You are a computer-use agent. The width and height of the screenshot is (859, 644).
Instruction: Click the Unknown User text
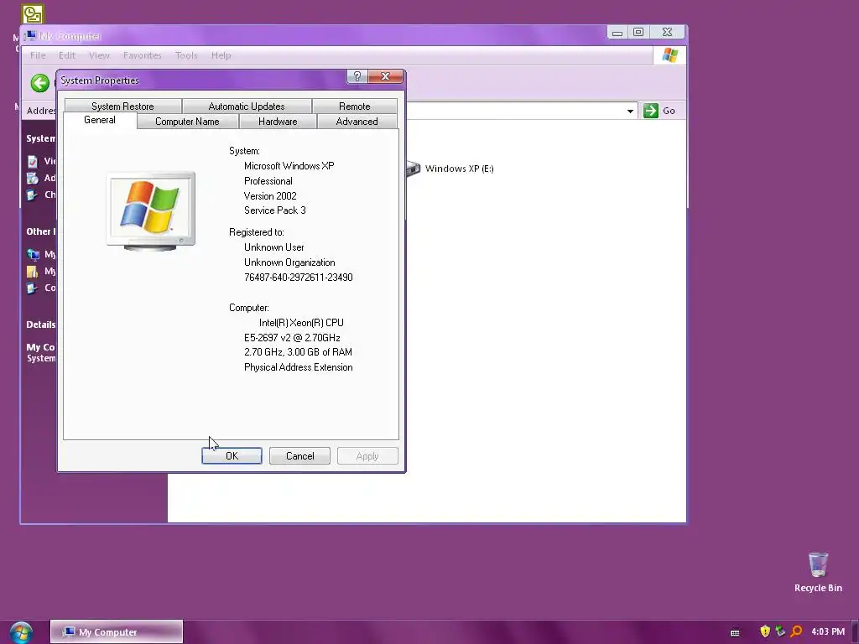[274, 247]
